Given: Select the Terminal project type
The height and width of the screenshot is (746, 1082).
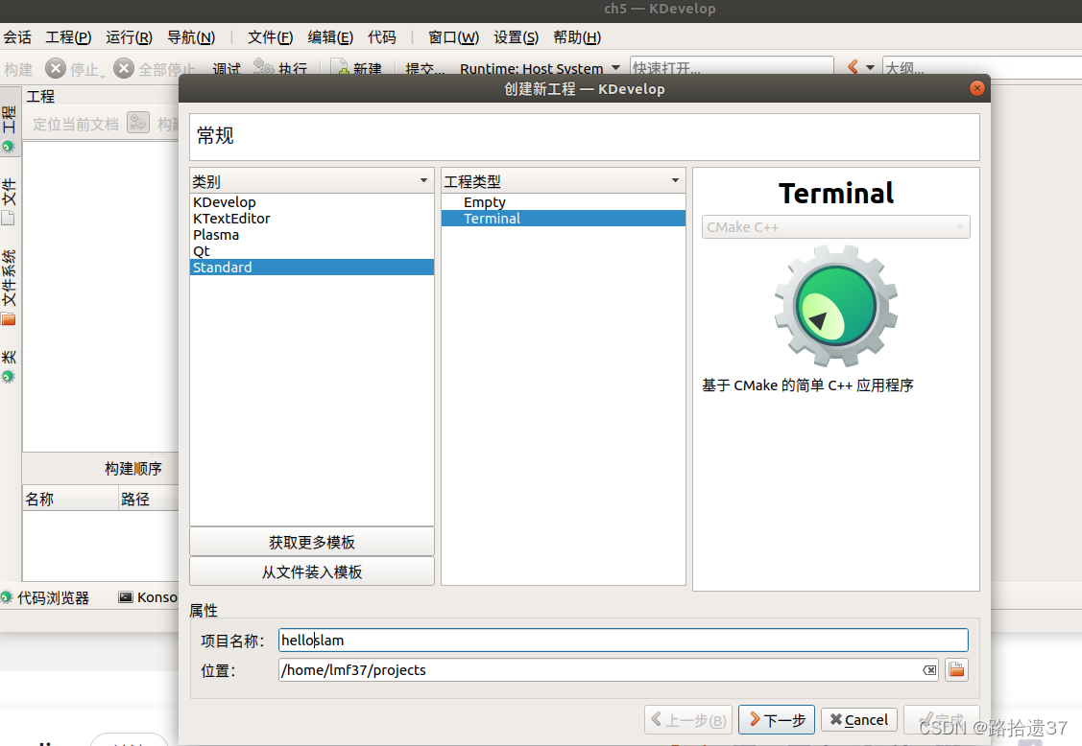Looking at the screenshot, I should pos(563,219).
